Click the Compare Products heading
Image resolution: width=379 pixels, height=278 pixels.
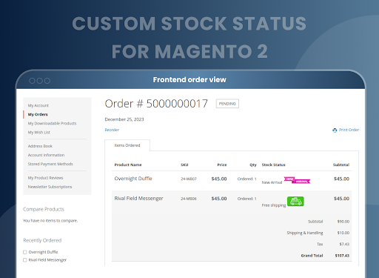(44, 209)
